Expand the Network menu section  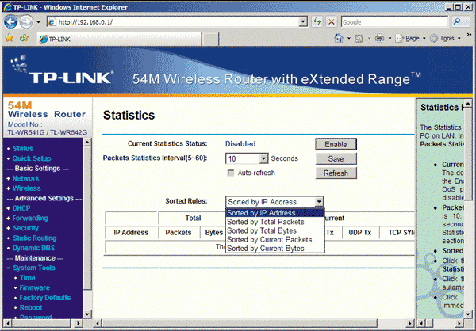point(25,178)
